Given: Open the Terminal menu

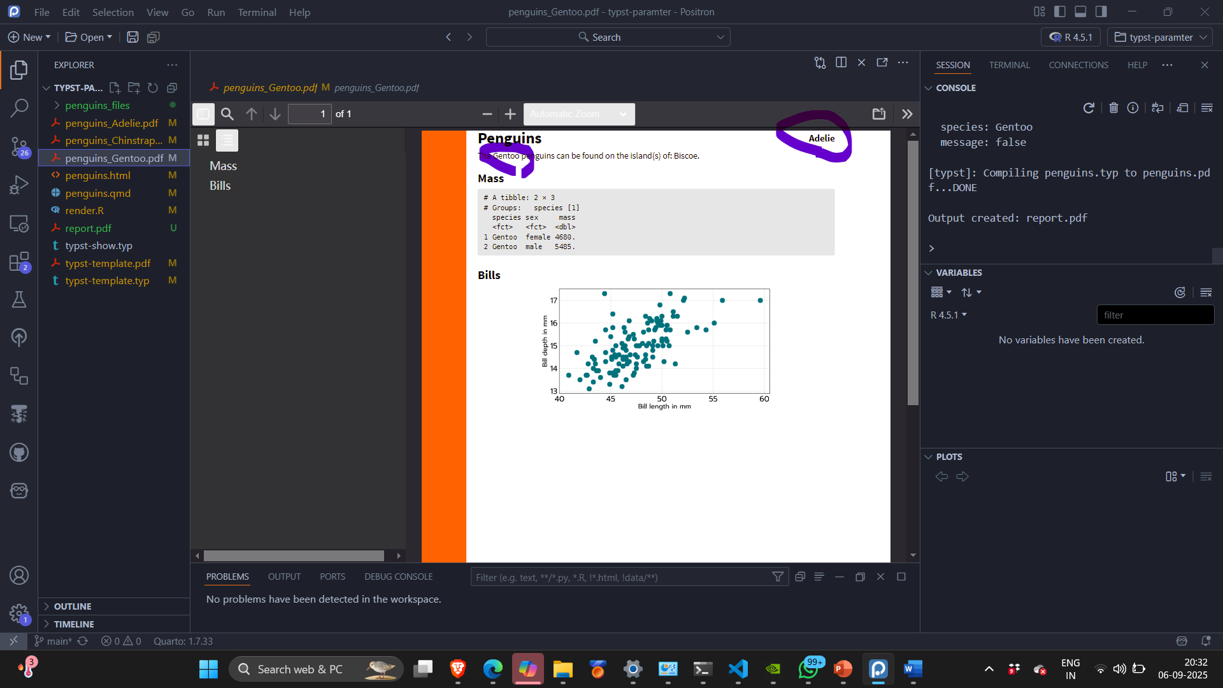Looking at the screenshot, I should click(257, 12).
